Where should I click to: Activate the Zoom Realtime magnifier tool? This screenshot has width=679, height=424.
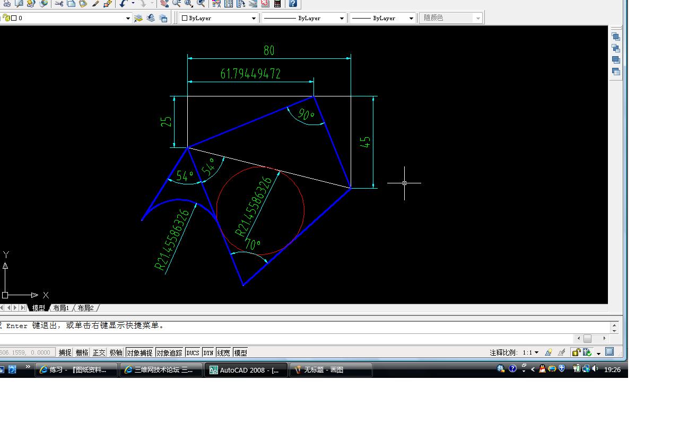(177, 4)
